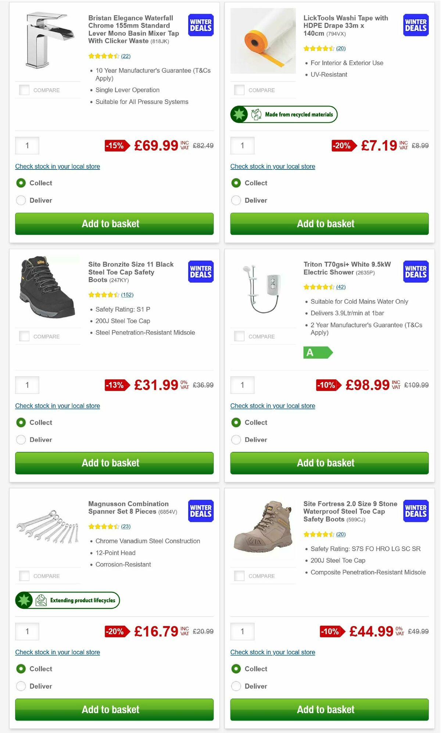
Task: Open 'Check stock in your local store' for Bristan tap
Action: (x=57, y=167)
